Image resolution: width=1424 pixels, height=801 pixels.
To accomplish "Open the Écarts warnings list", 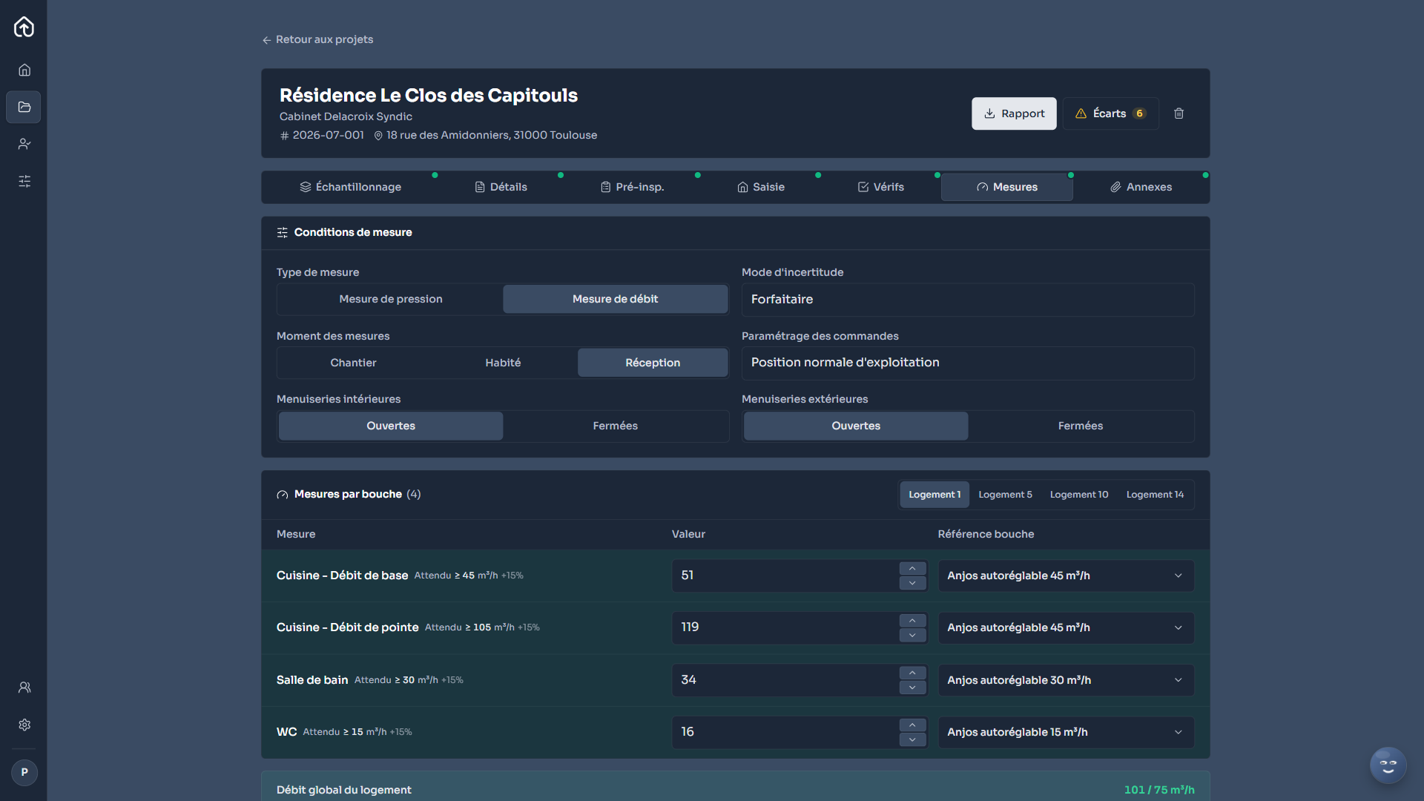I will coord(1110,113).
